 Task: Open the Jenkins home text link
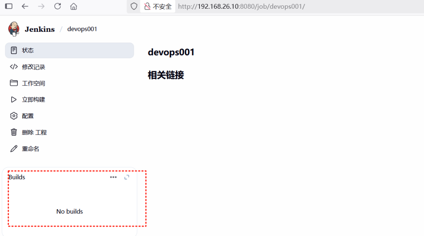[40, 29]
